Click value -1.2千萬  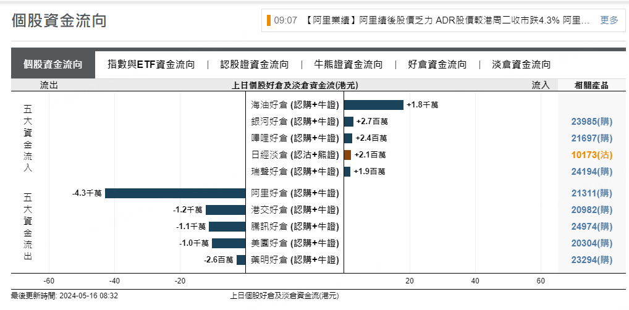click(x=188, y=210)
